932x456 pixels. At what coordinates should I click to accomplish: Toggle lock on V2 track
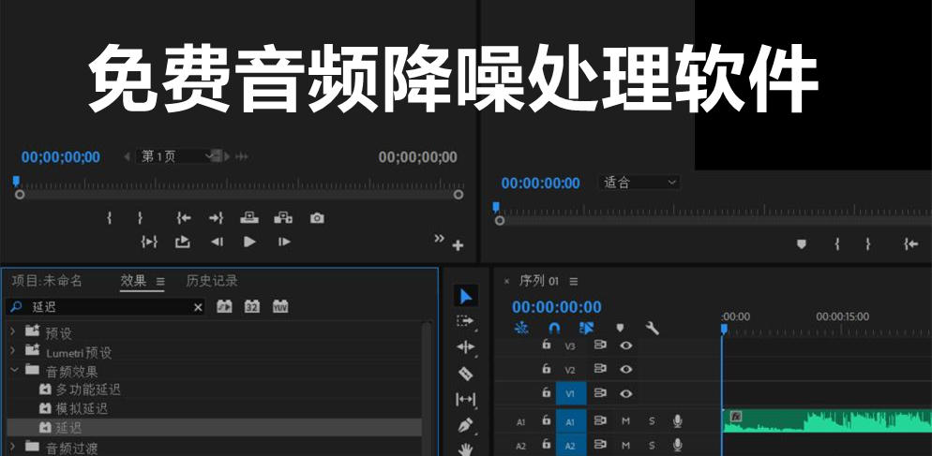(x=547, y=369)
